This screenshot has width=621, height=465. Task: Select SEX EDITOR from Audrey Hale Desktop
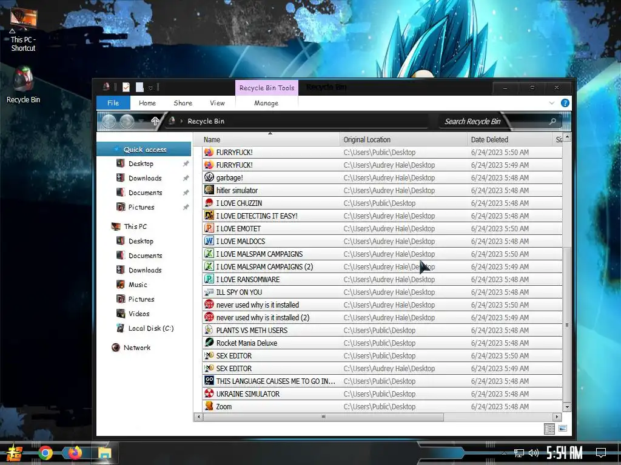click(382, 369)
